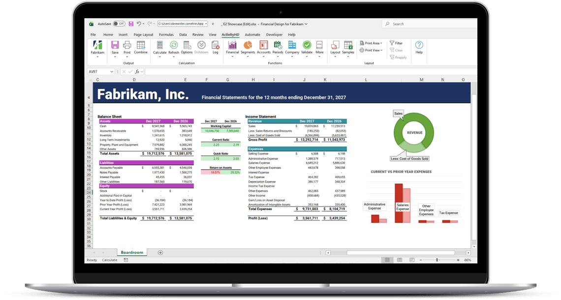Viewport: 561px width, 300px height.
Task: Add a new sheet with plus button
Action: tap(160, 252)
